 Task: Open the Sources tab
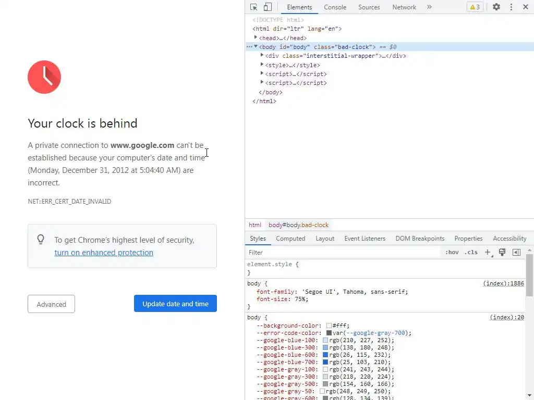pyautogui.click(x=369, y=7)
